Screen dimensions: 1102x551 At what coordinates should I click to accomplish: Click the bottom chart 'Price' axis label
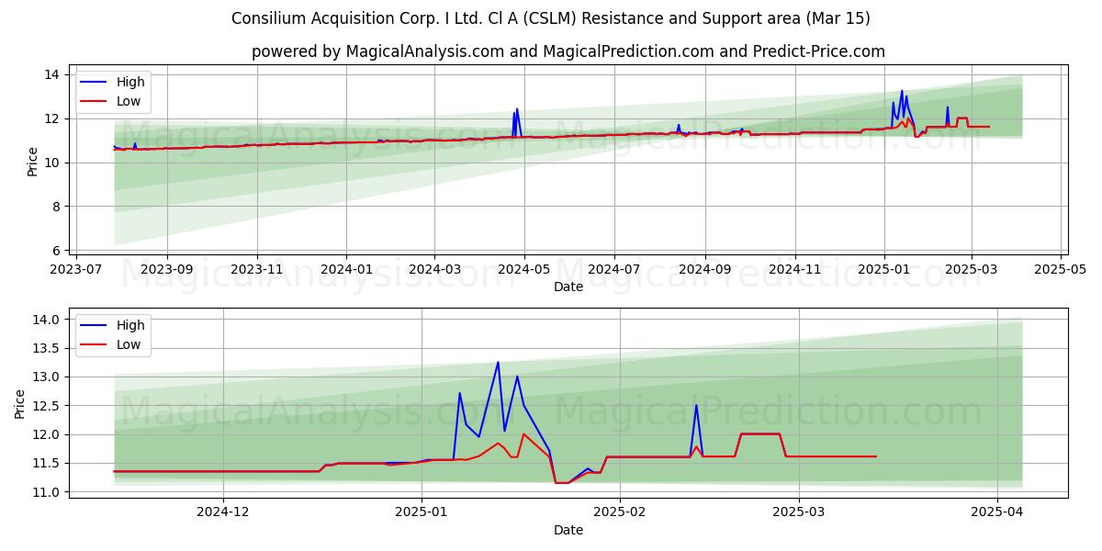pos(20,404)
